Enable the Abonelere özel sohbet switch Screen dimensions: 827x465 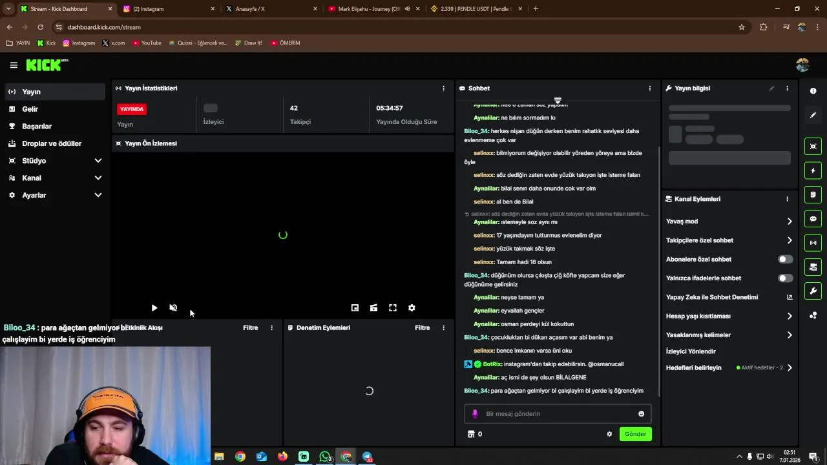(x=785, y=260)
